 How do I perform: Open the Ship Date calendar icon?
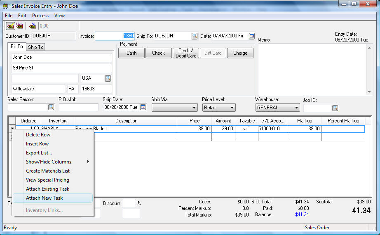(143, 107)
